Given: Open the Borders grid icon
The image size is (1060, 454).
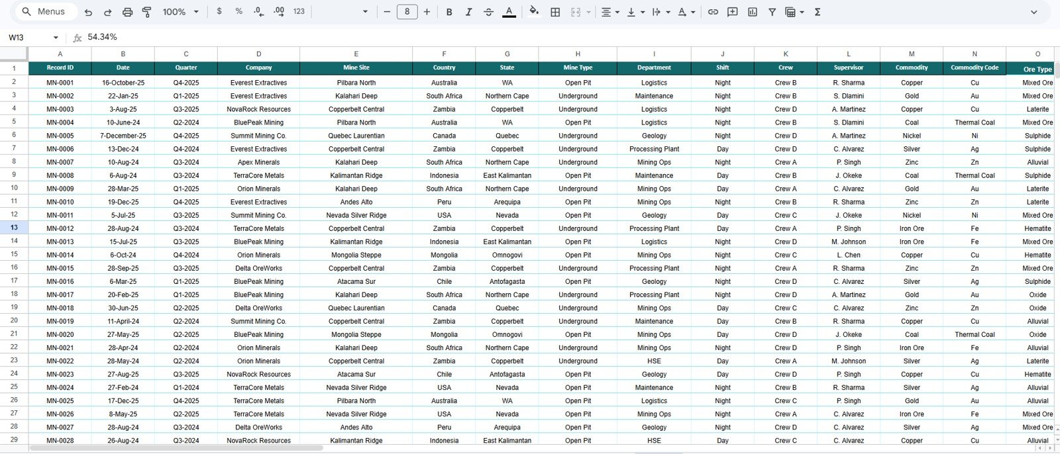Looking at the screenshot, I should [x=555, y=12].
